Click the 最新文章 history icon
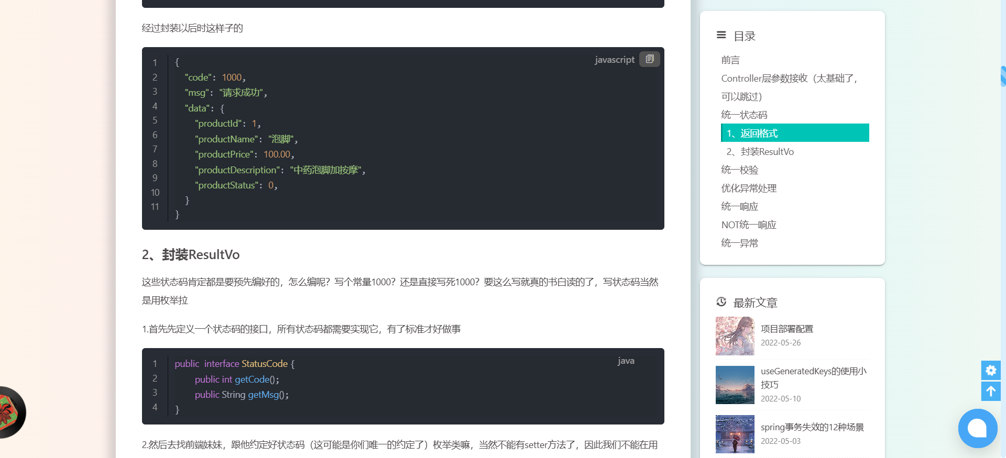The image size is (1006, 458). click(721, 302)
